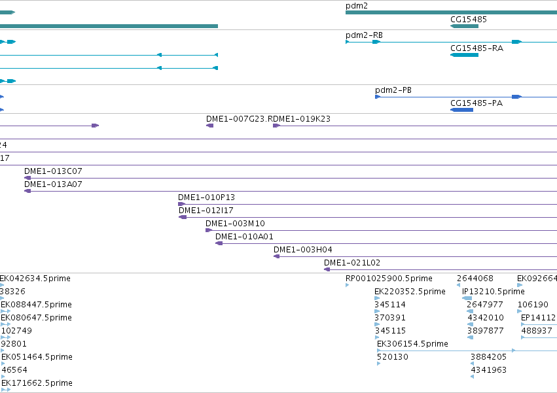Image resolution: width=557 pixels, height=393 pixels.
Task: Click the 4341963 EST label
Action: coord(488,370)
